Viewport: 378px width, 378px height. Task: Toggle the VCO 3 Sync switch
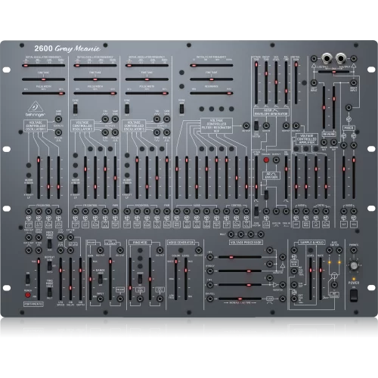tap(127, 109)
